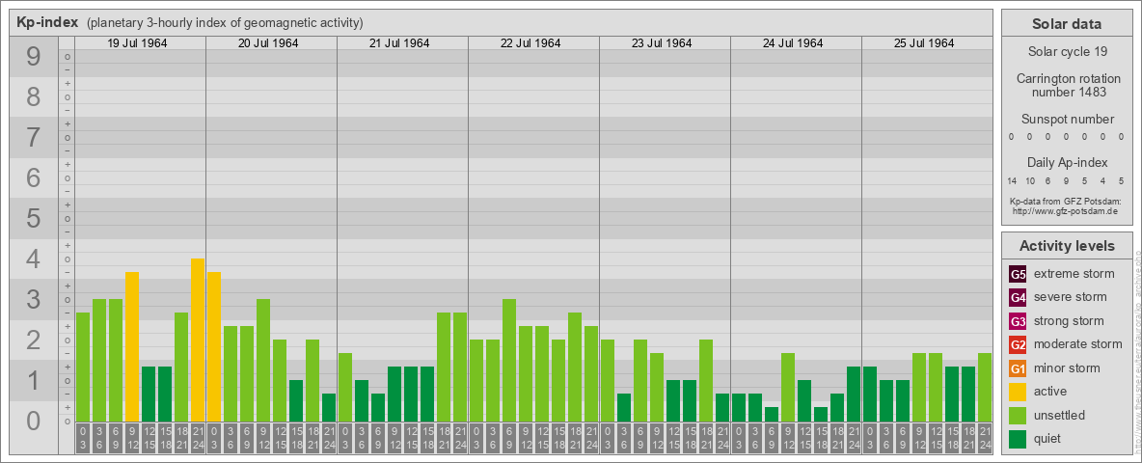Click the unsettled legend label
The height and width of the screenshot is (463, 1142).
[x=1060, y=416]
